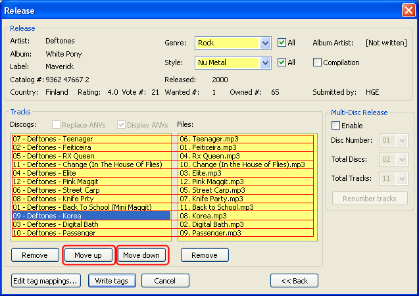
Task: Select file '09. Passenger.mp3'
Action: (246, 233)
